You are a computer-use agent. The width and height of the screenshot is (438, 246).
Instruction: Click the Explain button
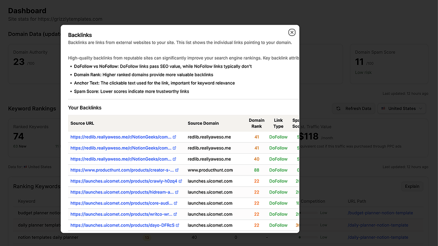point(412,187)
